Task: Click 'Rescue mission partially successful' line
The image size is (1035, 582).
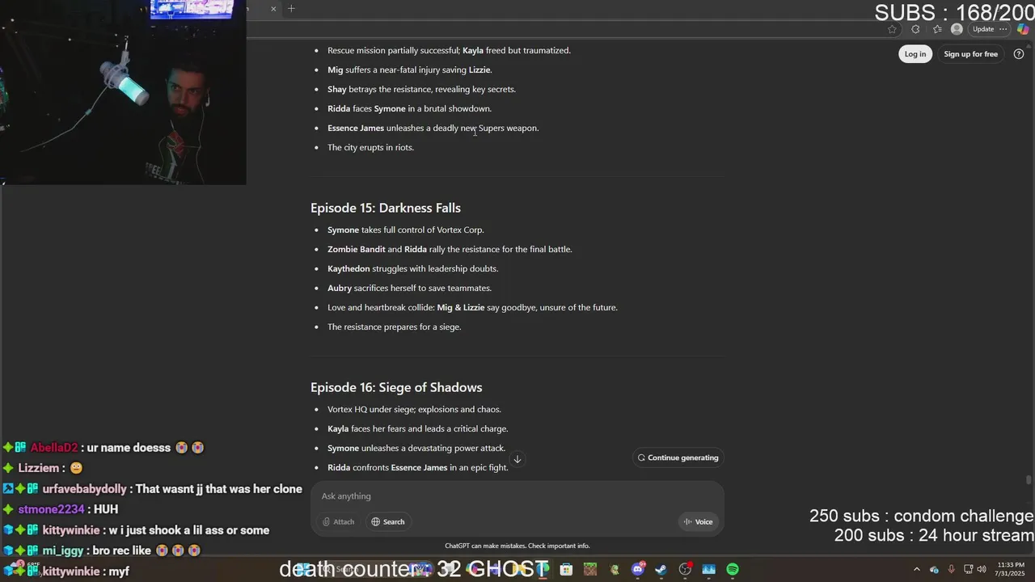Action: click(449, 50)
